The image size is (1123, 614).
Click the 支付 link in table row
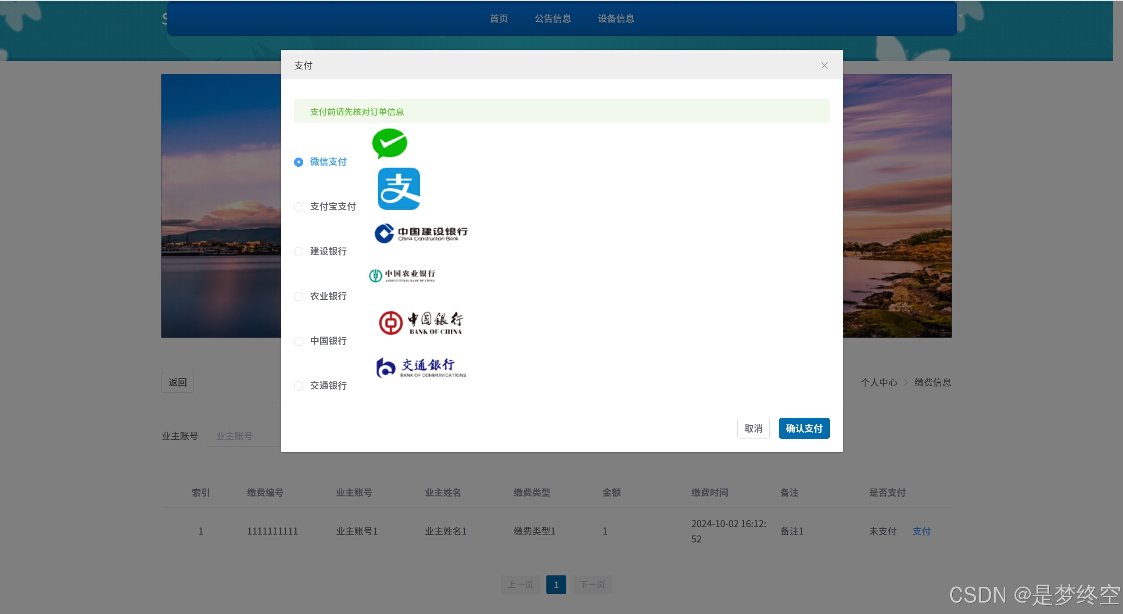pos(921,531)
